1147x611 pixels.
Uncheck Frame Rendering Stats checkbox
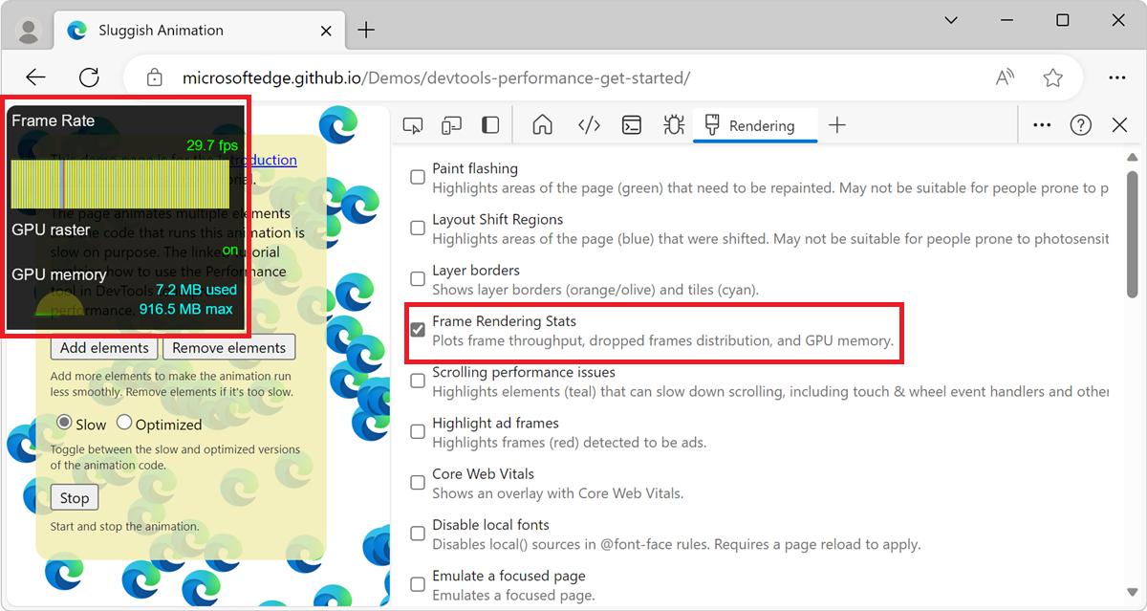[x=418, y=330]
